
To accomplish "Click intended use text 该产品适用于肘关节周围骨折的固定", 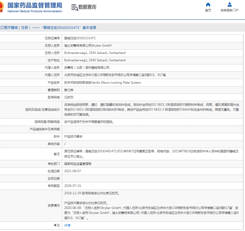I will coord(89,122).
